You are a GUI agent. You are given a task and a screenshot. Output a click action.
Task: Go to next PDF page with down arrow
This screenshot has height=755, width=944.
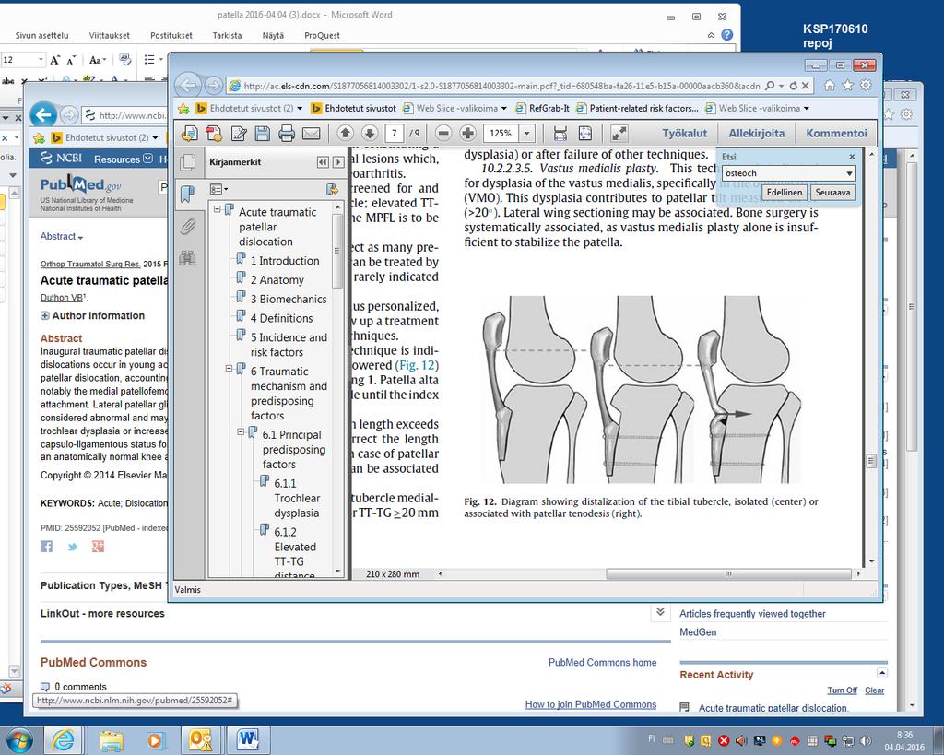[370, 133]
